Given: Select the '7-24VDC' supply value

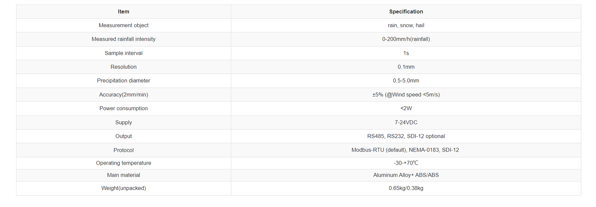Looking at the screenshot, I should [406, 122].
